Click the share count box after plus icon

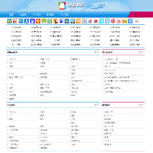coord(136,21)
